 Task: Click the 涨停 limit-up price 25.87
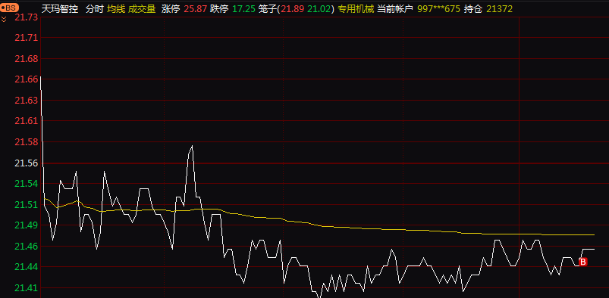(196, 9)
